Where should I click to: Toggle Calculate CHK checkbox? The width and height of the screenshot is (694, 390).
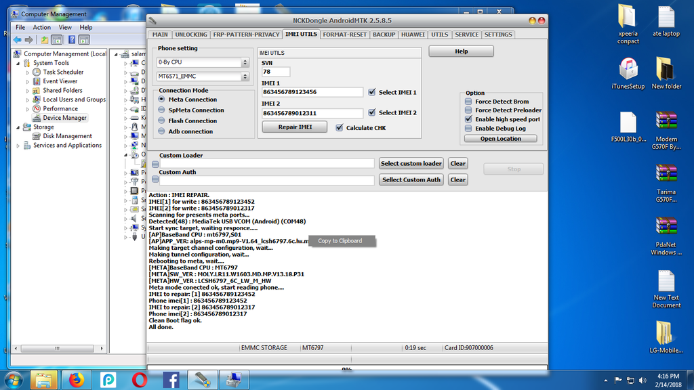(x=339, y=127)
